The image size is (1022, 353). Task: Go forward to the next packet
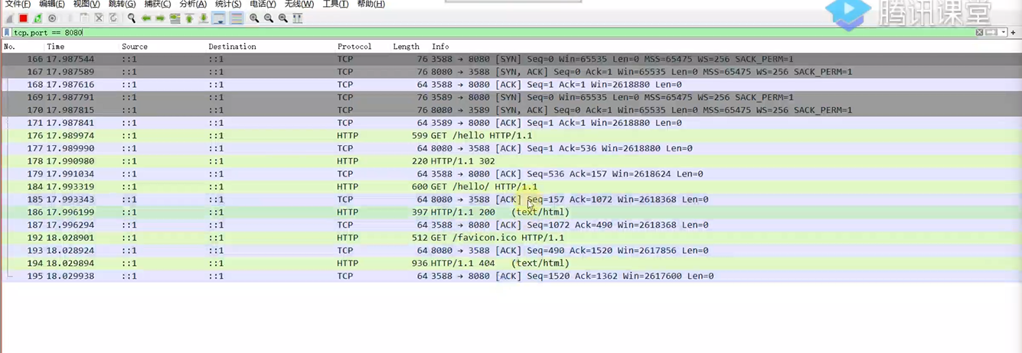(160, 18)
